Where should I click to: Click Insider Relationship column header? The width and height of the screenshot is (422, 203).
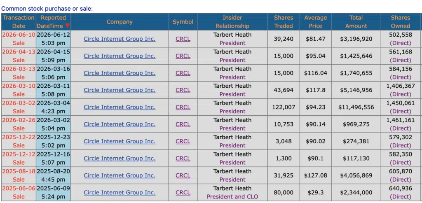coord(232,22)
